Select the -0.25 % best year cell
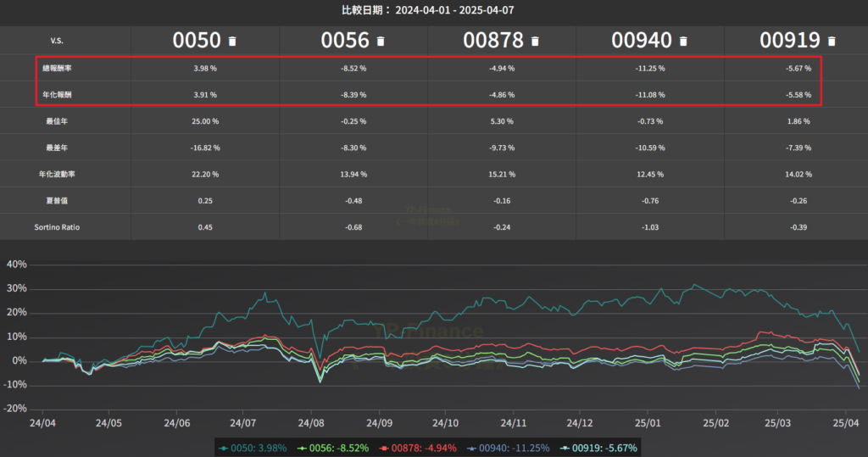Image resolution: width=868 pixels, height=457 pixels. 353,121
